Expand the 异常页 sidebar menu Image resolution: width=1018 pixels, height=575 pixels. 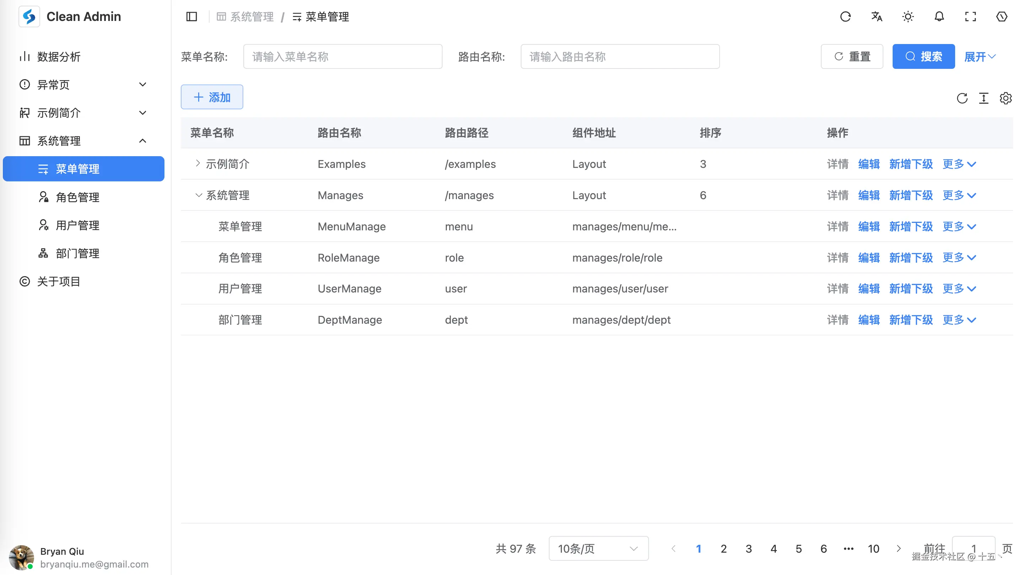83,84
